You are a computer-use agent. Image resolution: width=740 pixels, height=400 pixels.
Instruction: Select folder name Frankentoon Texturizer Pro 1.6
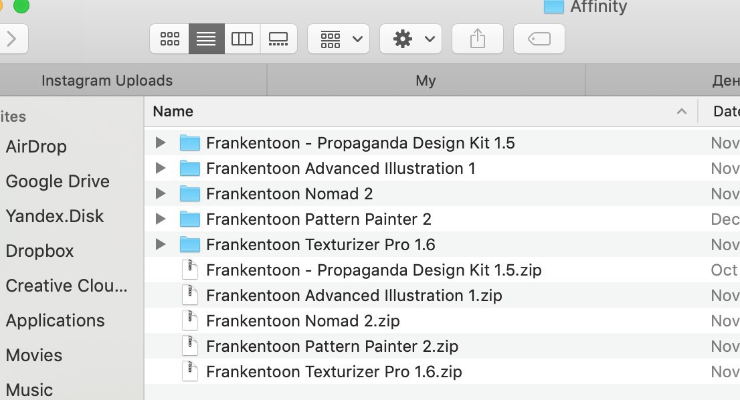pyautogui.click(x=320, y=245)
